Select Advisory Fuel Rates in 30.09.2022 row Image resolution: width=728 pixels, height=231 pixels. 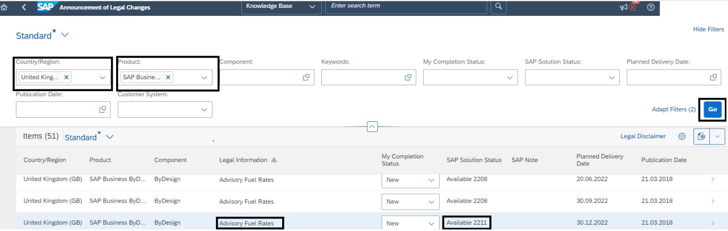(x=246, y=202)
